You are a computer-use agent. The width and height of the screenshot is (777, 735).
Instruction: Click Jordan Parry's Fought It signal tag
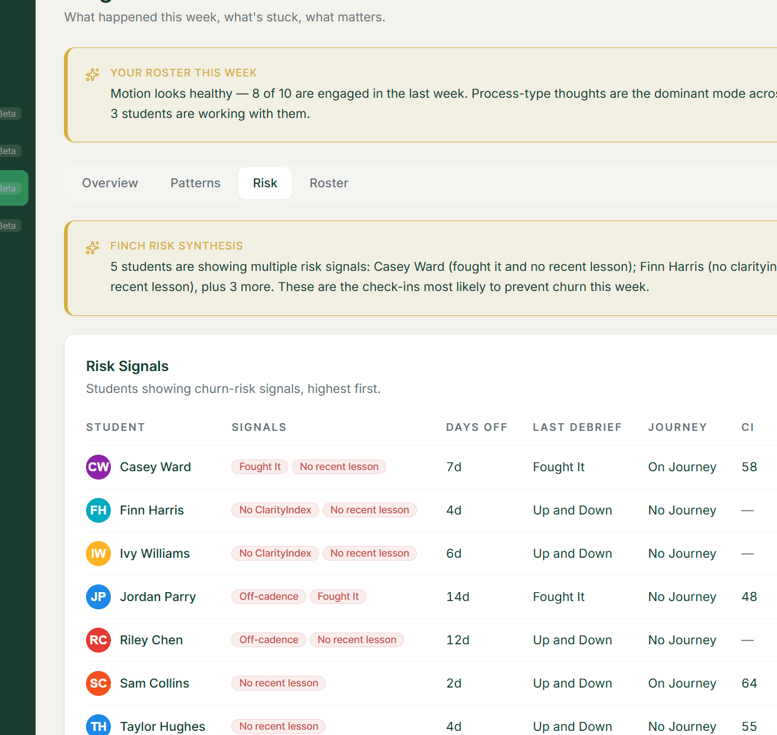(338, 597)
